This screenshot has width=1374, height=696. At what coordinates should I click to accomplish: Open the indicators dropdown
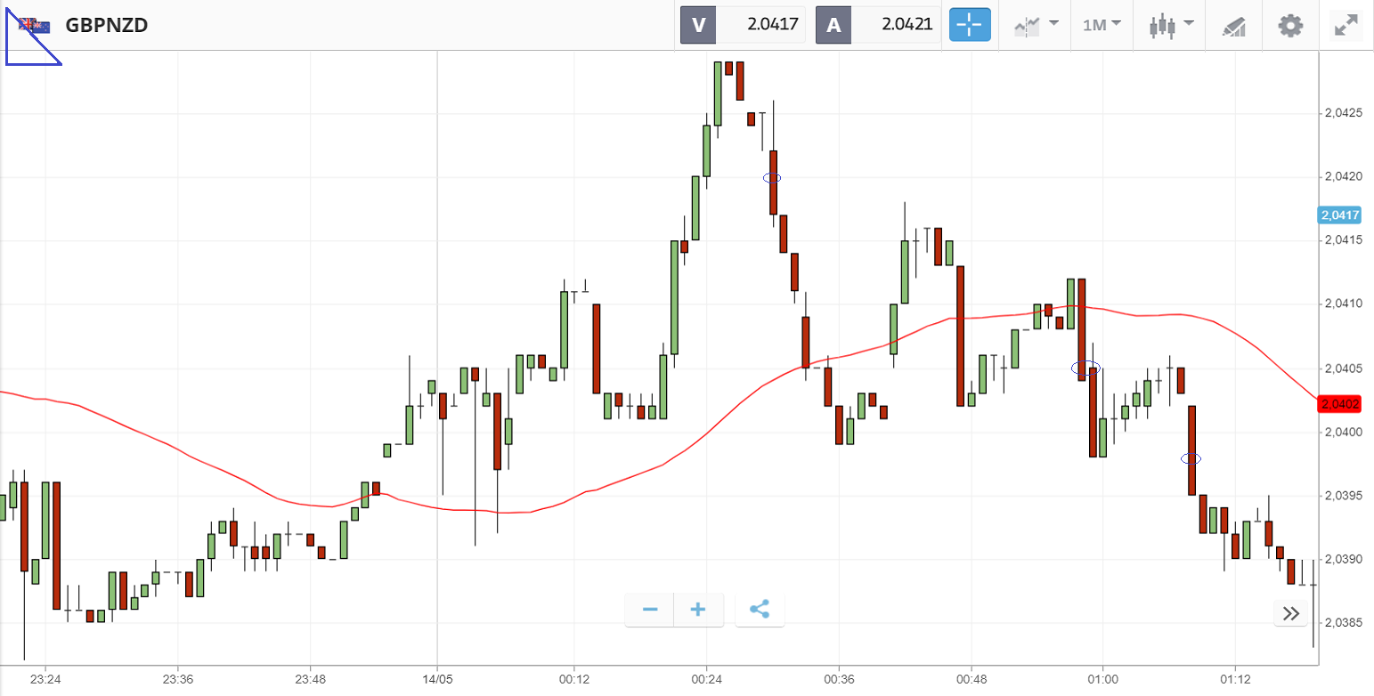(x=1037, y=25)
